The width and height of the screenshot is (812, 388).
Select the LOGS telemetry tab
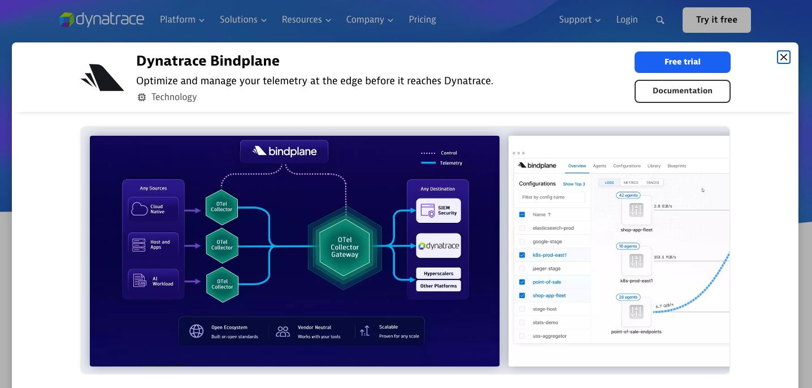(x=609, y=183)
